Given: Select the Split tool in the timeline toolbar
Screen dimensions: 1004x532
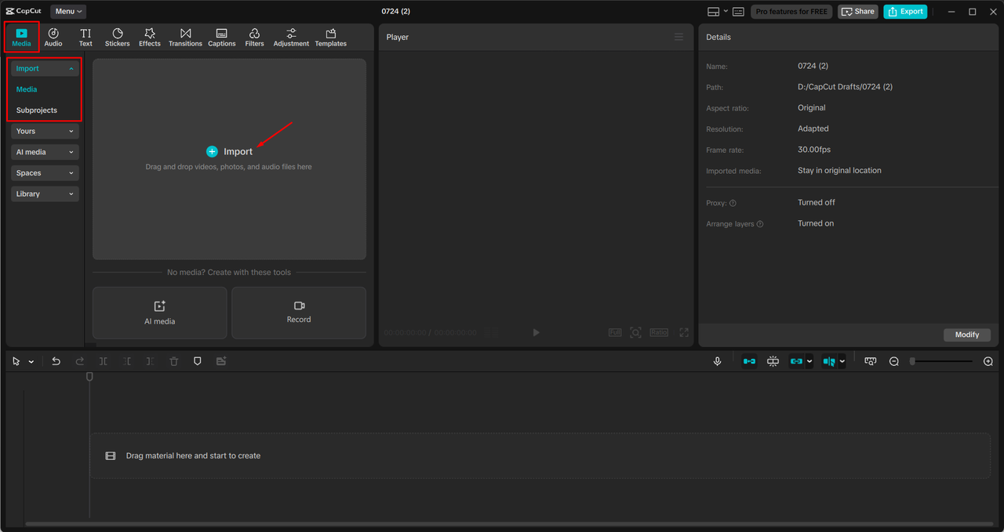Looking at the screenshot, I should coord(103,361).
